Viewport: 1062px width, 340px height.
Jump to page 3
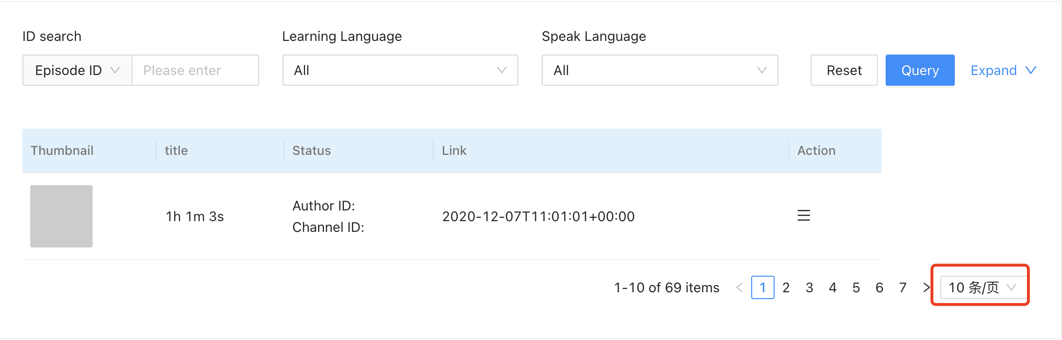coord(809,287)
